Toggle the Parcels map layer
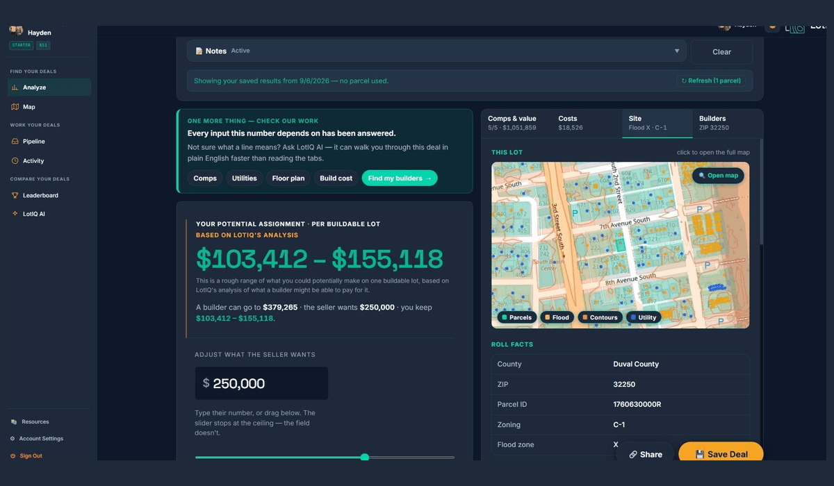834x486 pixels. [516, 317]
